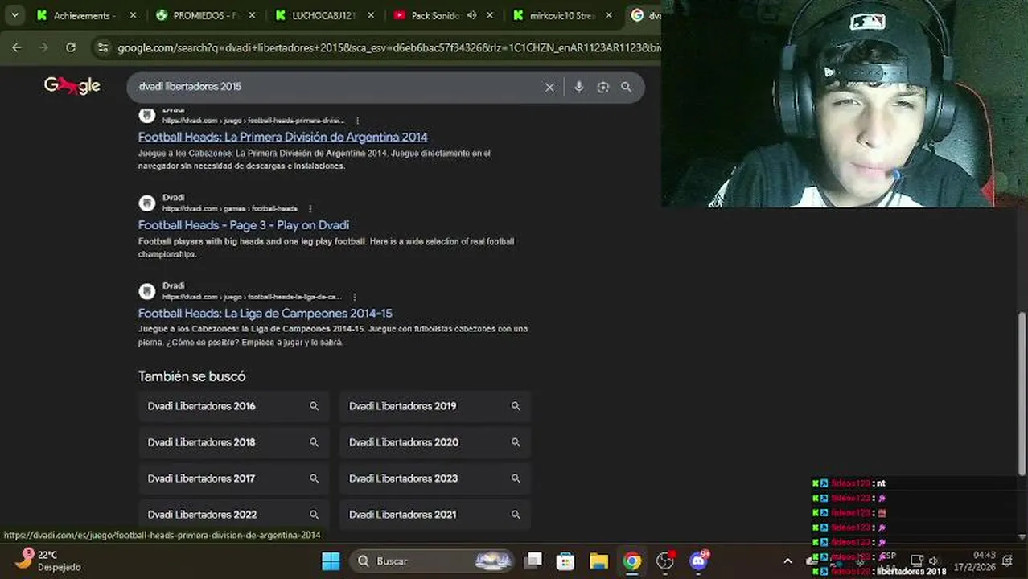The width and height of the screenshot is (1028, 579).
Task: Open the Windows Start menu
Action: pyautogui.click(x=331, y=561)
